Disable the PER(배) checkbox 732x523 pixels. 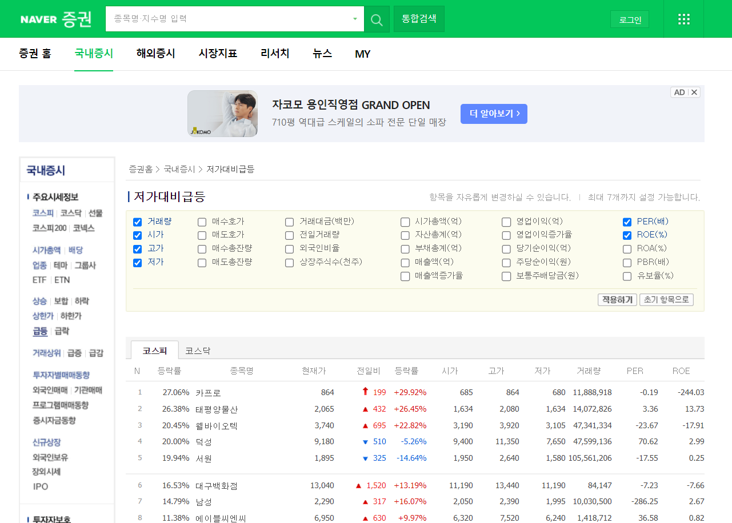coord(627,222)
